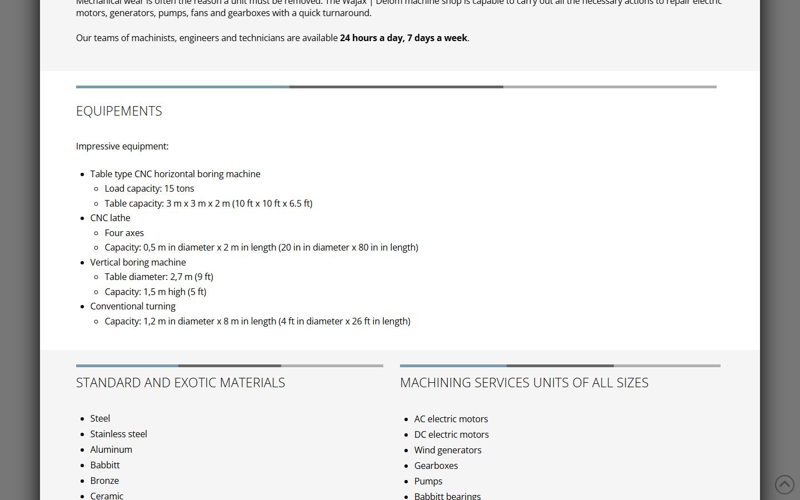Select the Four axes sub-item
The image size is (800, 500).
click(x=124, y=233)
